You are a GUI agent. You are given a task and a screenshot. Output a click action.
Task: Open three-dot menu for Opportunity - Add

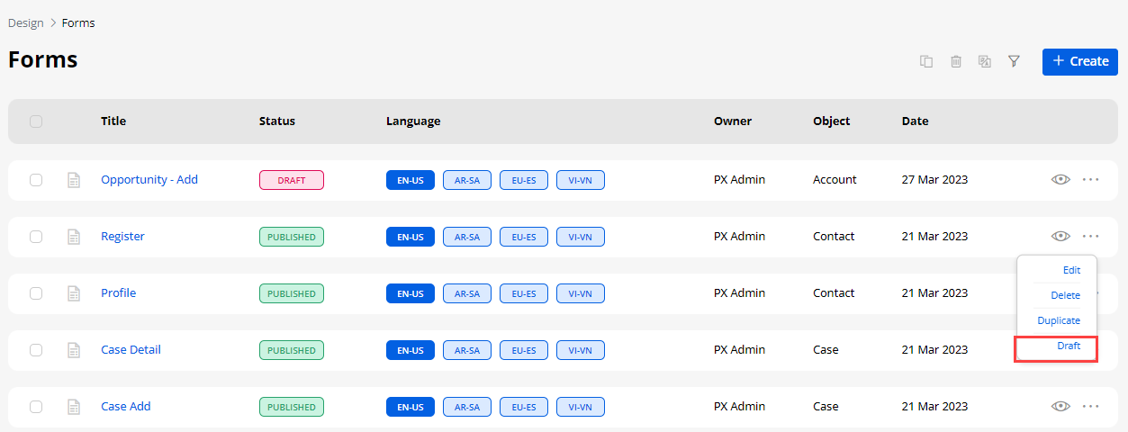1091,179
